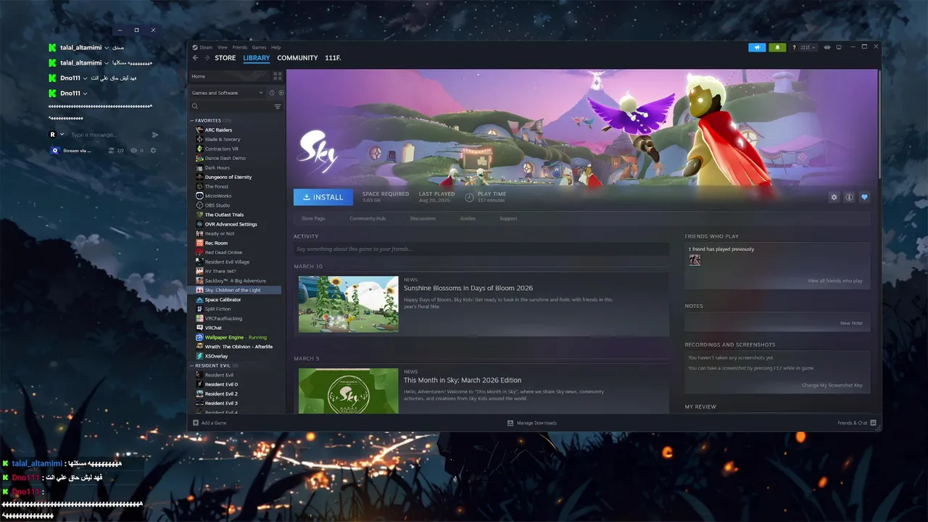Click Change My Screenshot Key
The width and height of the screenshot is (928, 522).
[832, 385]
